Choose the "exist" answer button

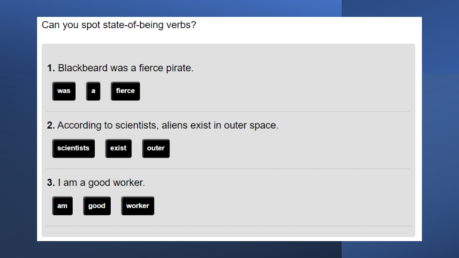(x=118, y=148)
